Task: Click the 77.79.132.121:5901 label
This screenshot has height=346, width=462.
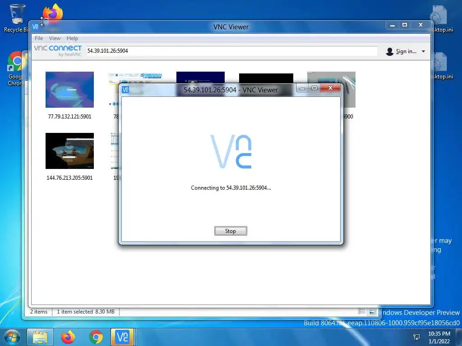Action: [69, 117]
